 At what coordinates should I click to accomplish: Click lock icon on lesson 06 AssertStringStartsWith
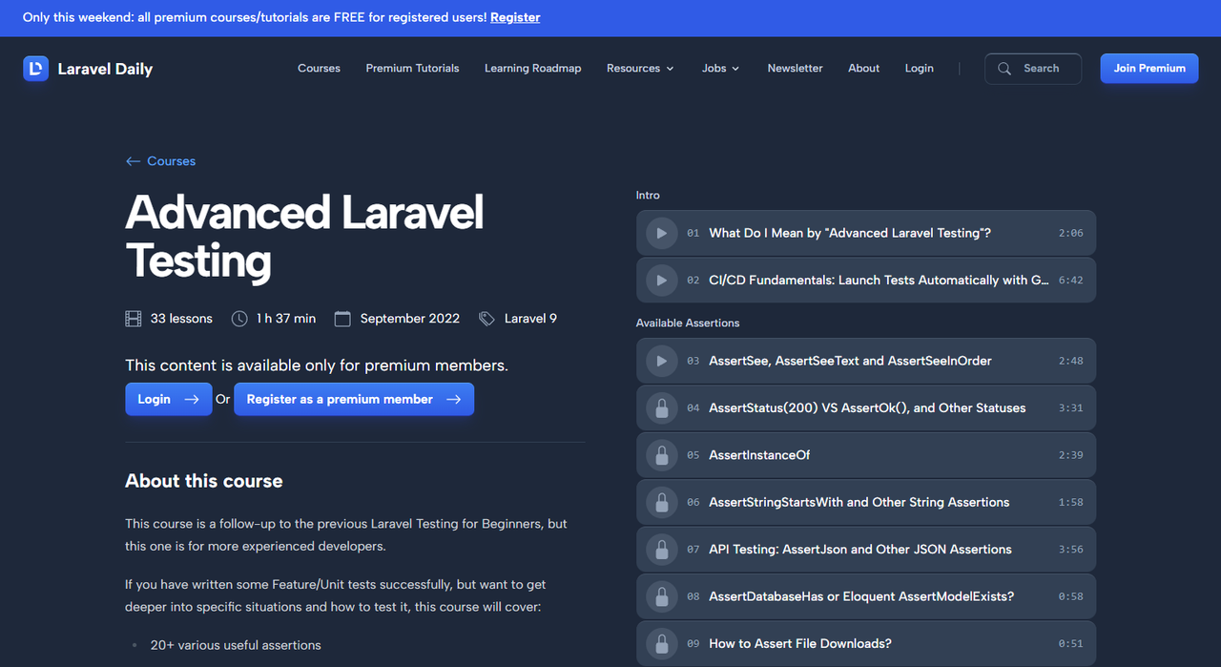661,502
